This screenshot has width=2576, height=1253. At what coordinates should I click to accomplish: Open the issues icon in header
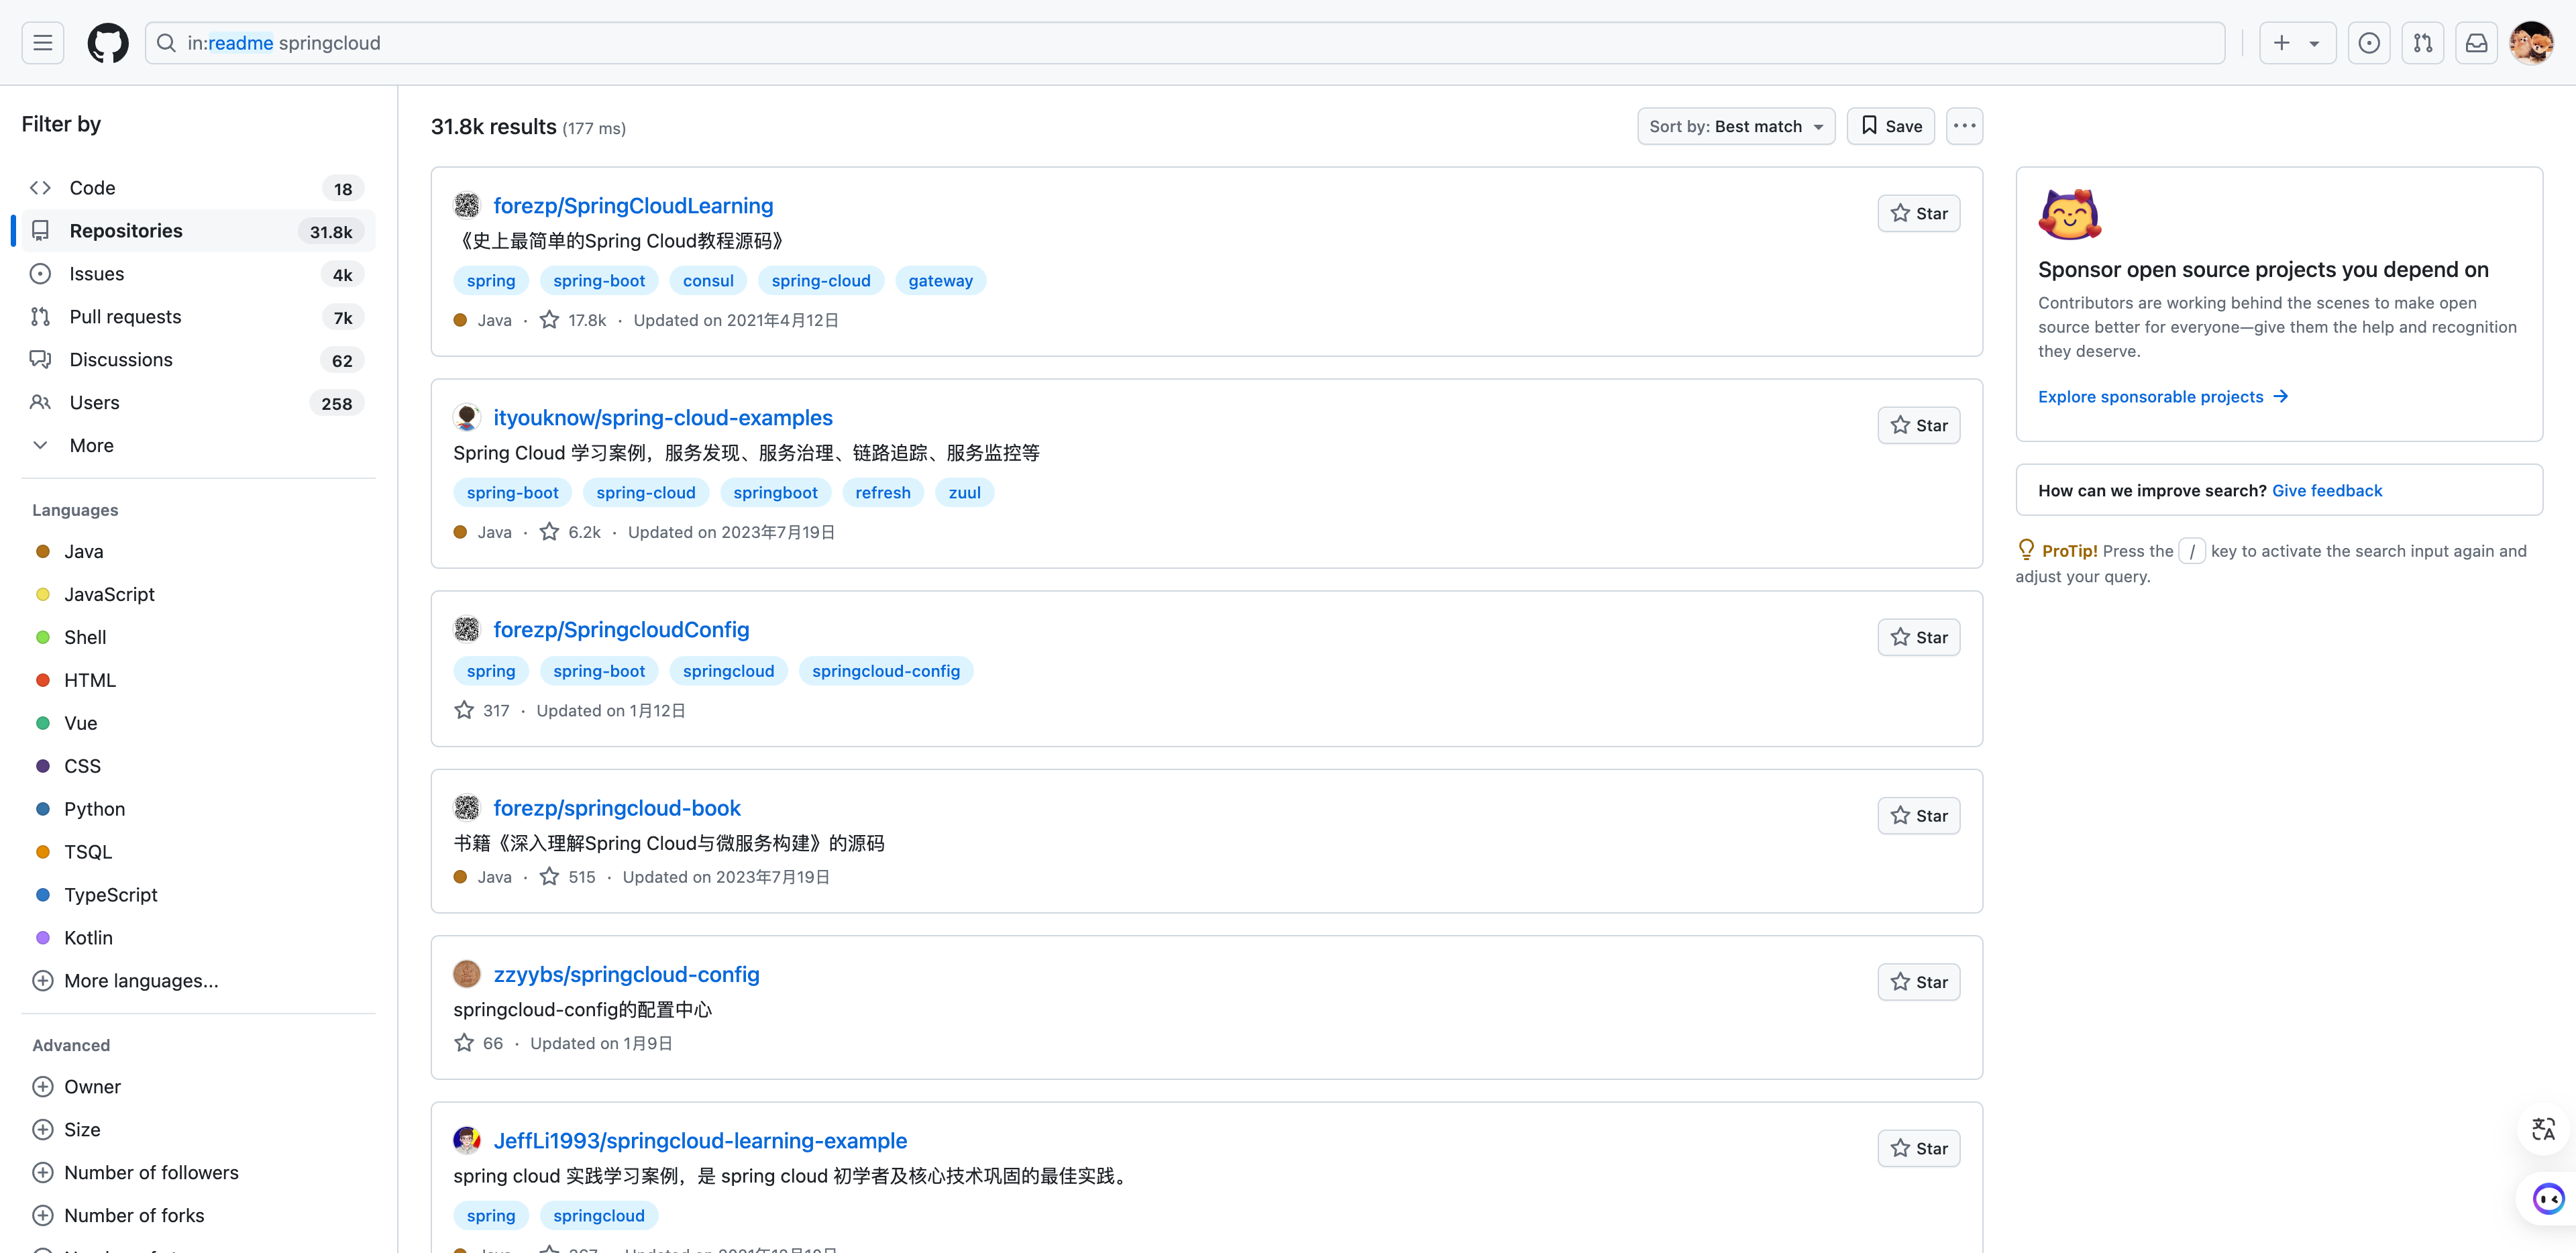coord(2368,43)
